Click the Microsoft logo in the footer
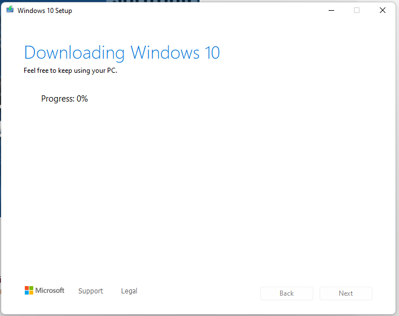Screen dimensions: 399x316 pos(45,290)
